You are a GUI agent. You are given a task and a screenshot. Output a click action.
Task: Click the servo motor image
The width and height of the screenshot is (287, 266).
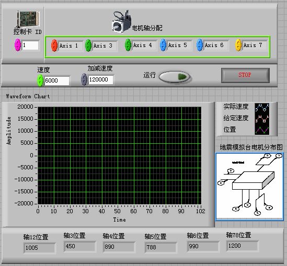click(122, 21)
